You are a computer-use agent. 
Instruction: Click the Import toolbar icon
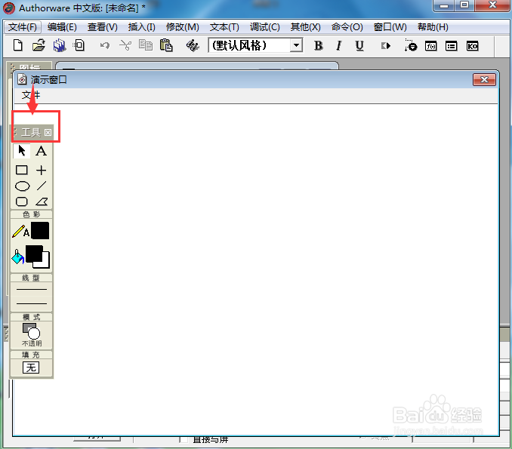(79, 45)
